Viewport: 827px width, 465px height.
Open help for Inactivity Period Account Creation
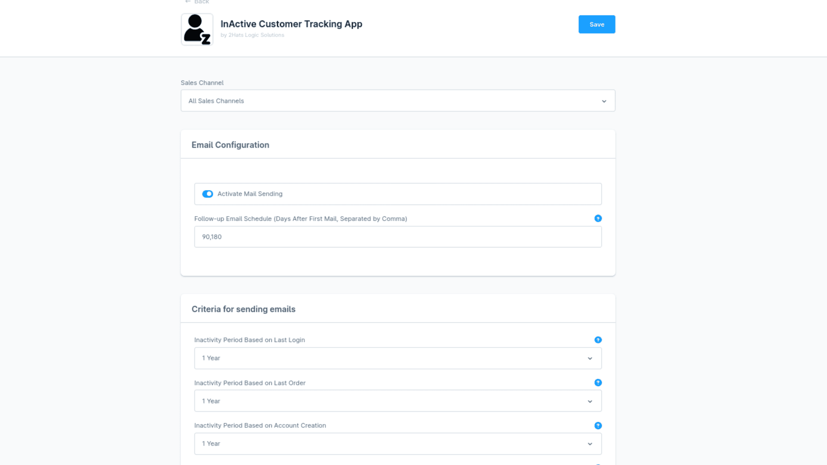pos(598,425)
